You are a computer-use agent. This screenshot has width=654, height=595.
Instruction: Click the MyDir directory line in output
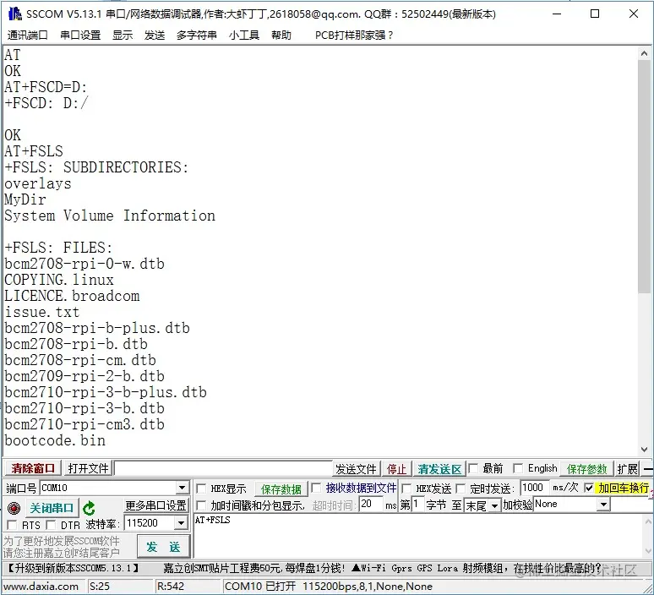[25, 199]
